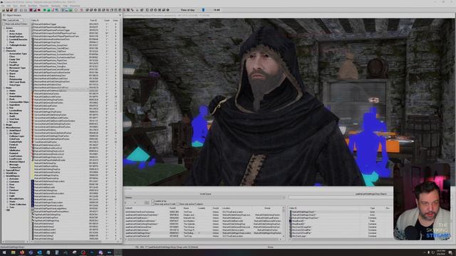
Task: Toggle Show only active Objects checkbox
Action: (x=178, y=204)
